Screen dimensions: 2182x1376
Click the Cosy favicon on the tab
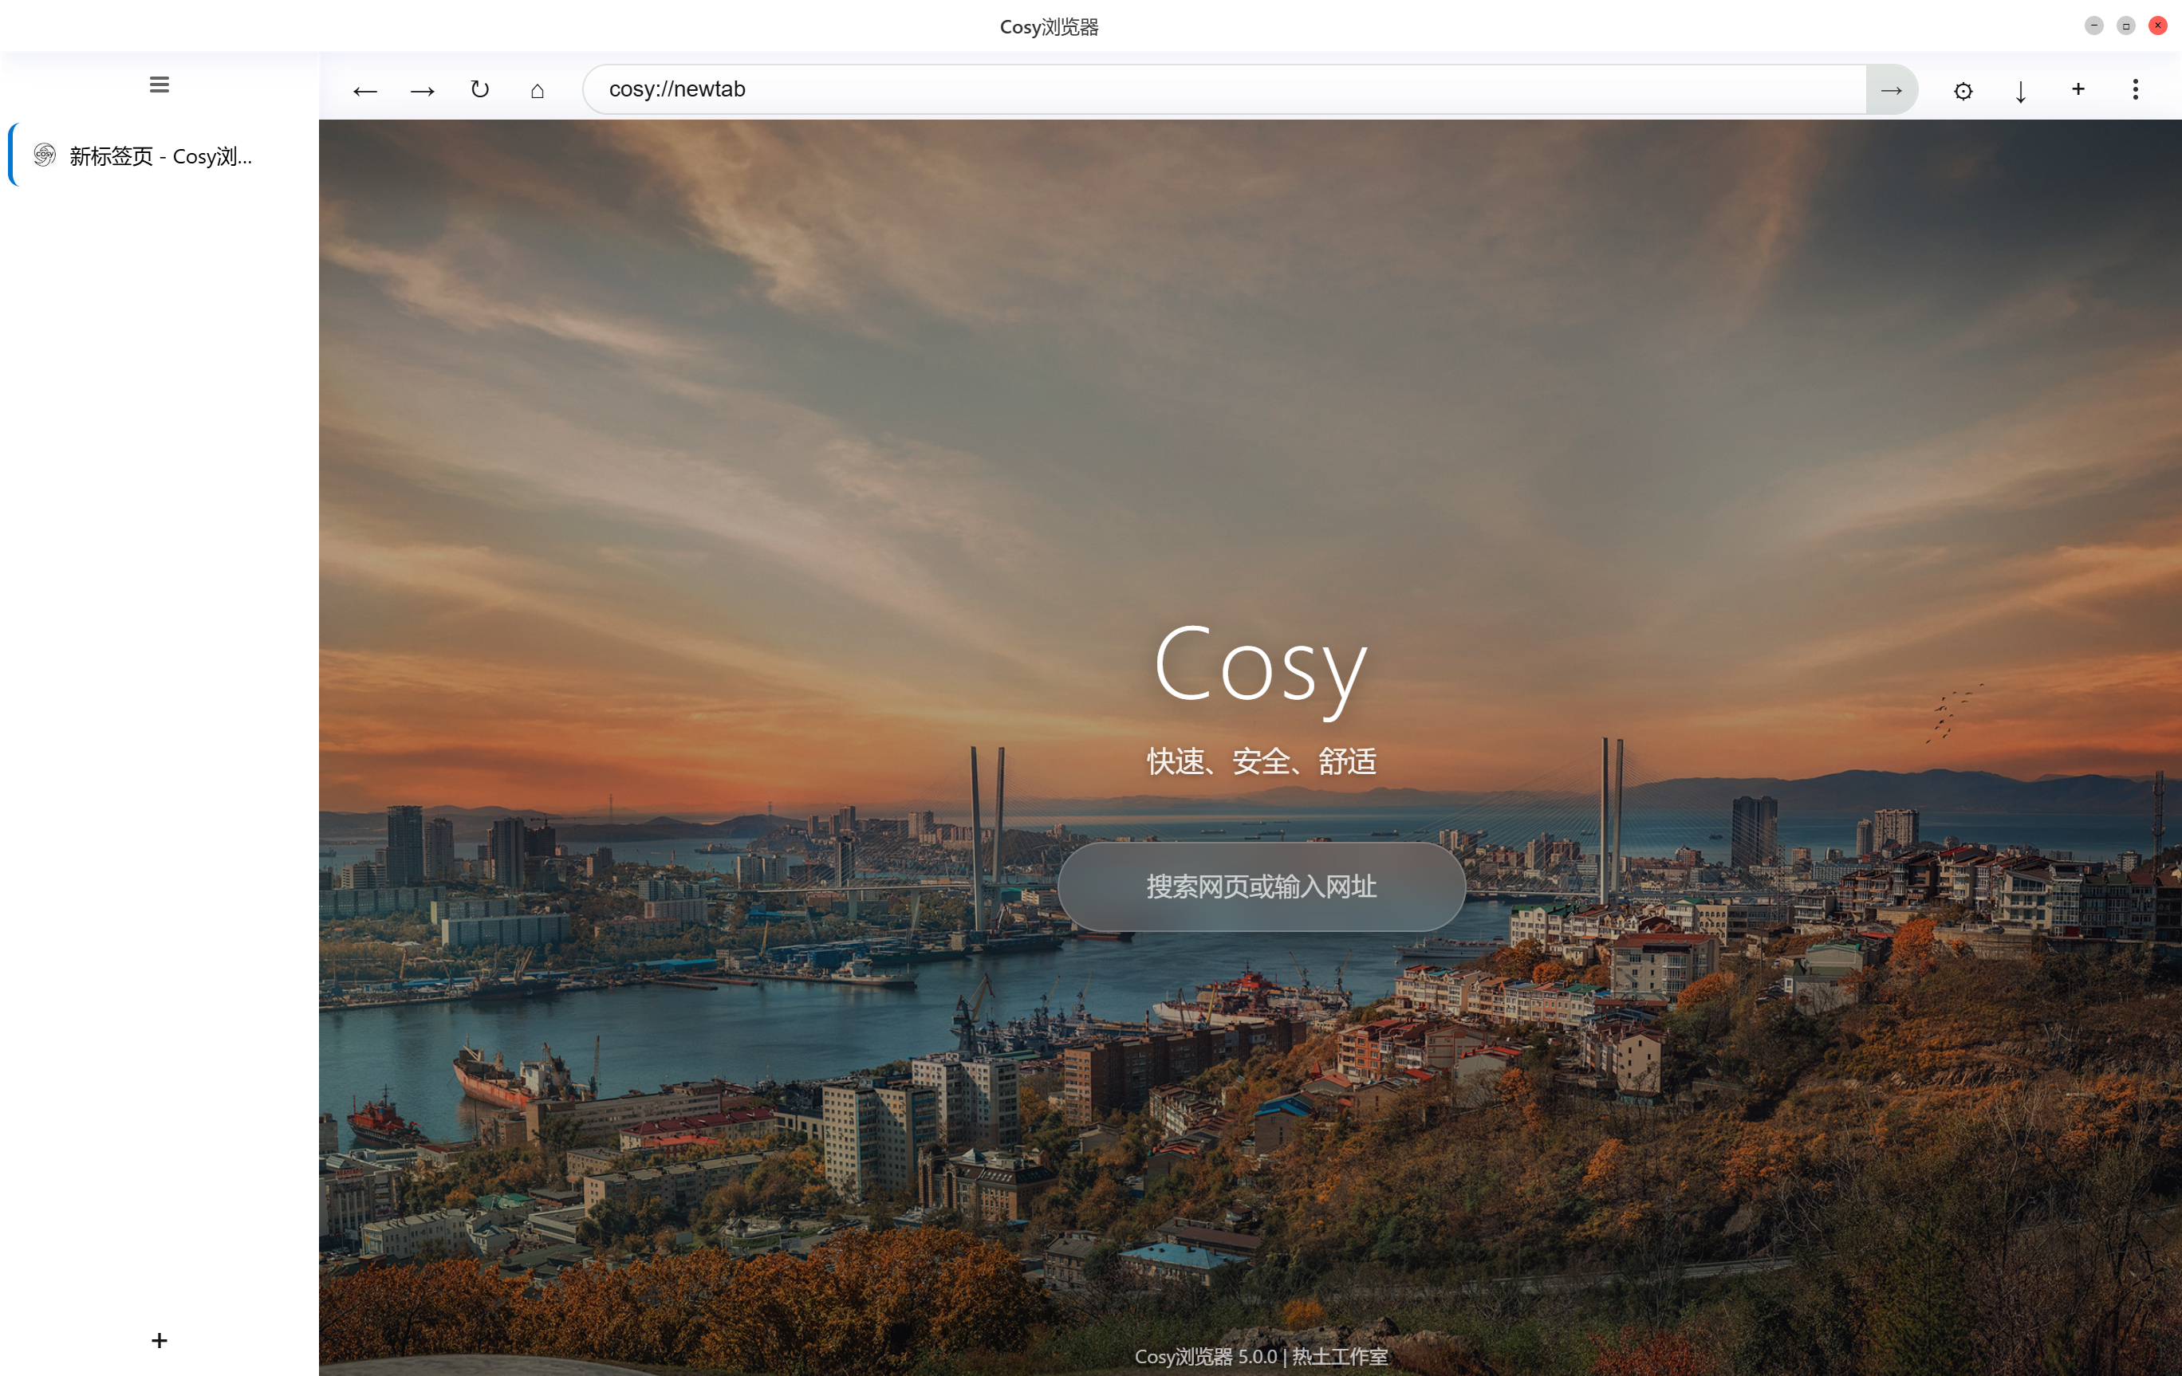45,155
